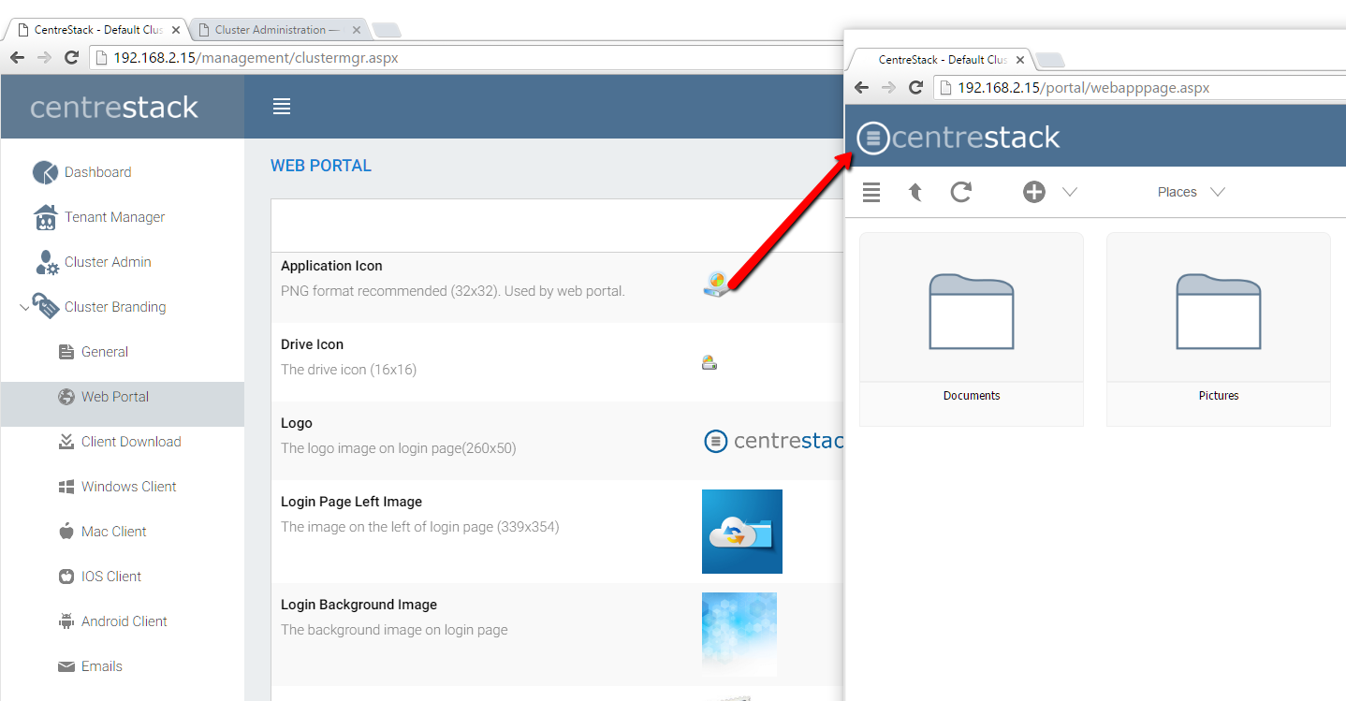This screenshot has width=1346, height=701.
Task: Click the centrestack logo in management window
Action: (114, 107)
